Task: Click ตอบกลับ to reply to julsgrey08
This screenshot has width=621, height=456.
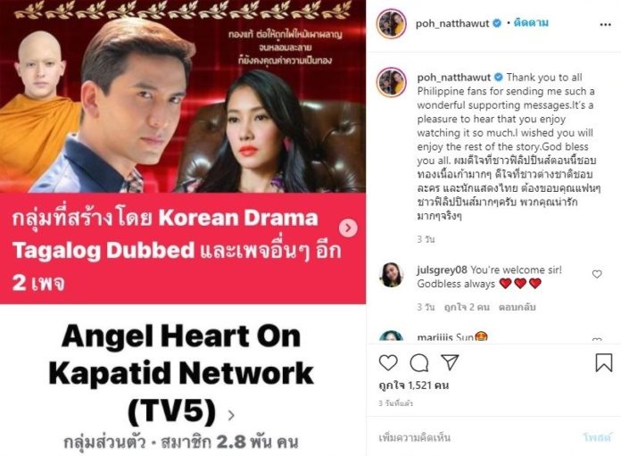Action: click(x=517, y=307)
